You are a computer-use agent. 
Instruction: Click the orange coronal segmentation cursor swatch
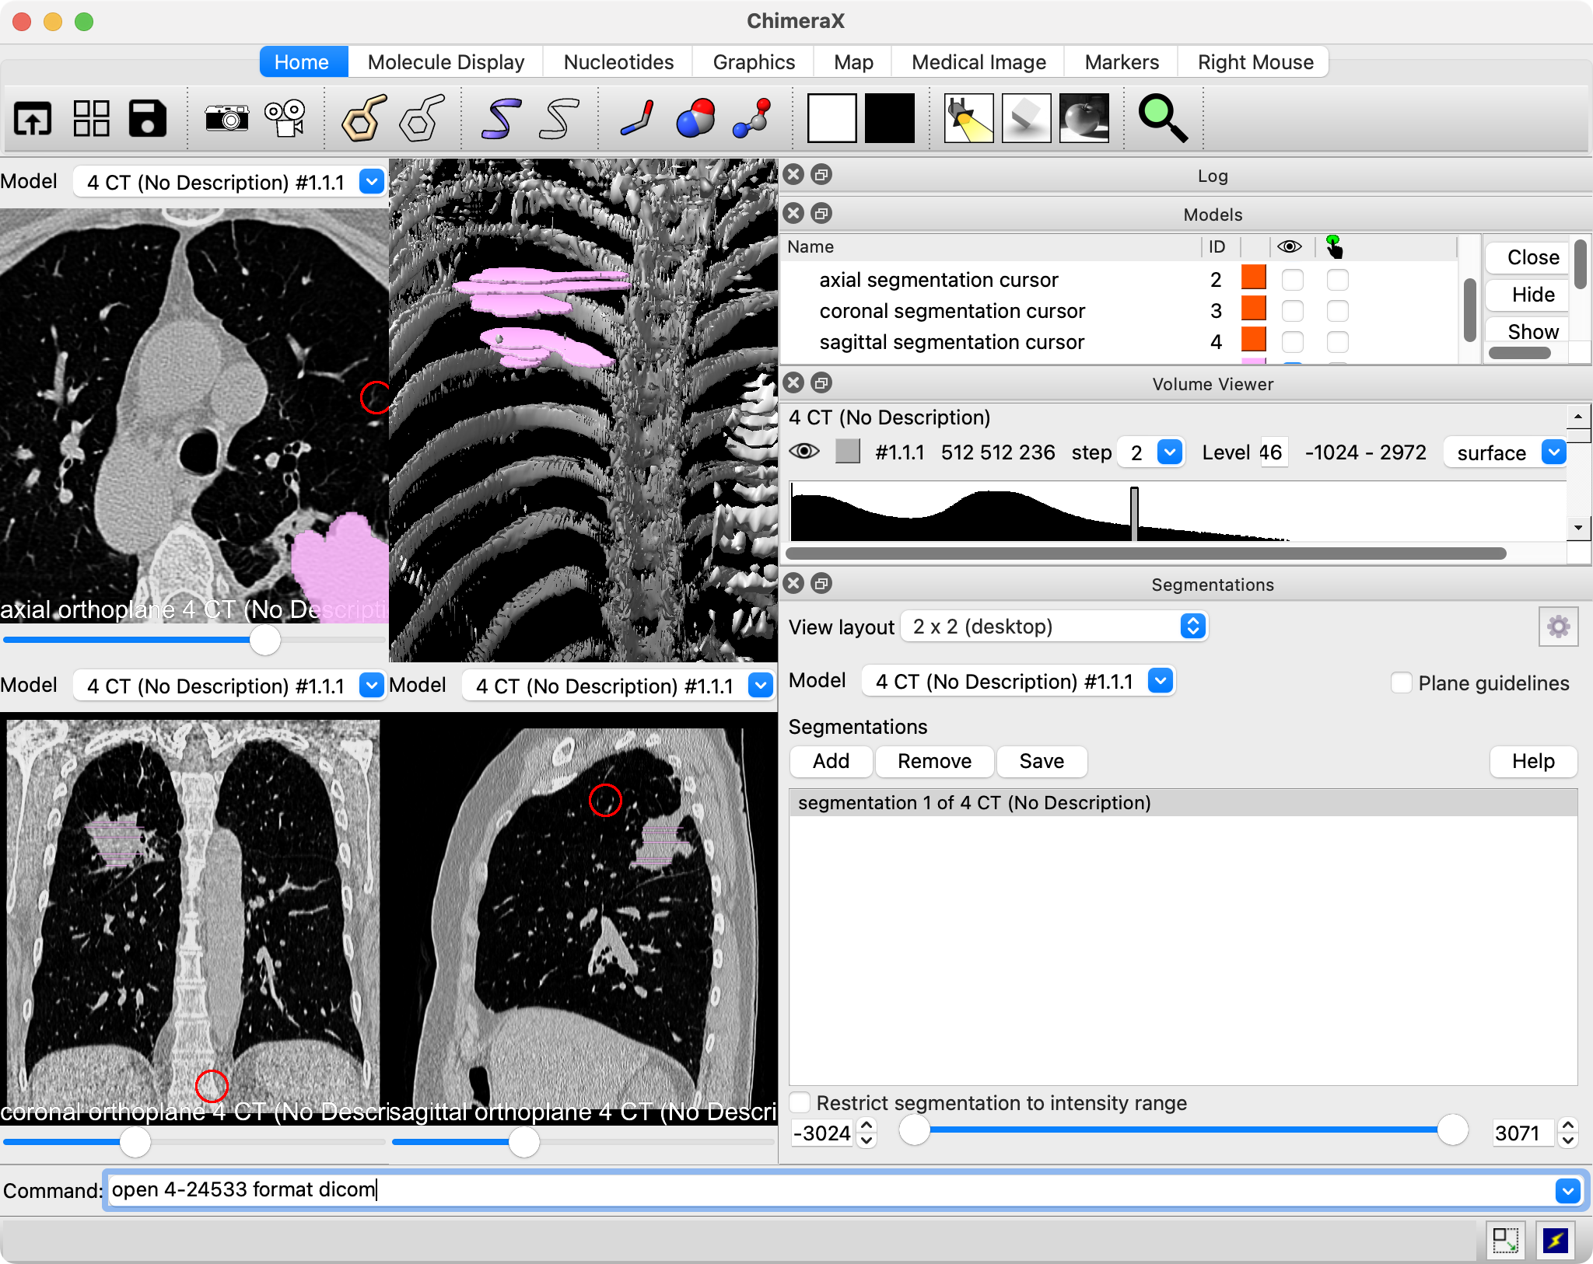tap(1253, 309)
